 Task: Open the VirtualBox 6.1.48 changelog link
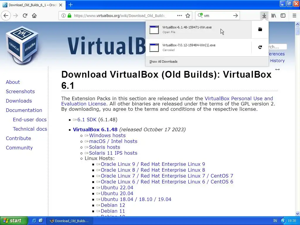point(95,129)
